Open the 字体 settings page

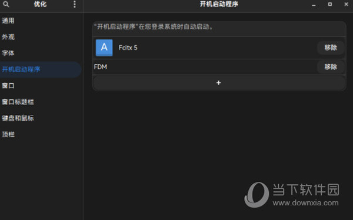[41, 53]
